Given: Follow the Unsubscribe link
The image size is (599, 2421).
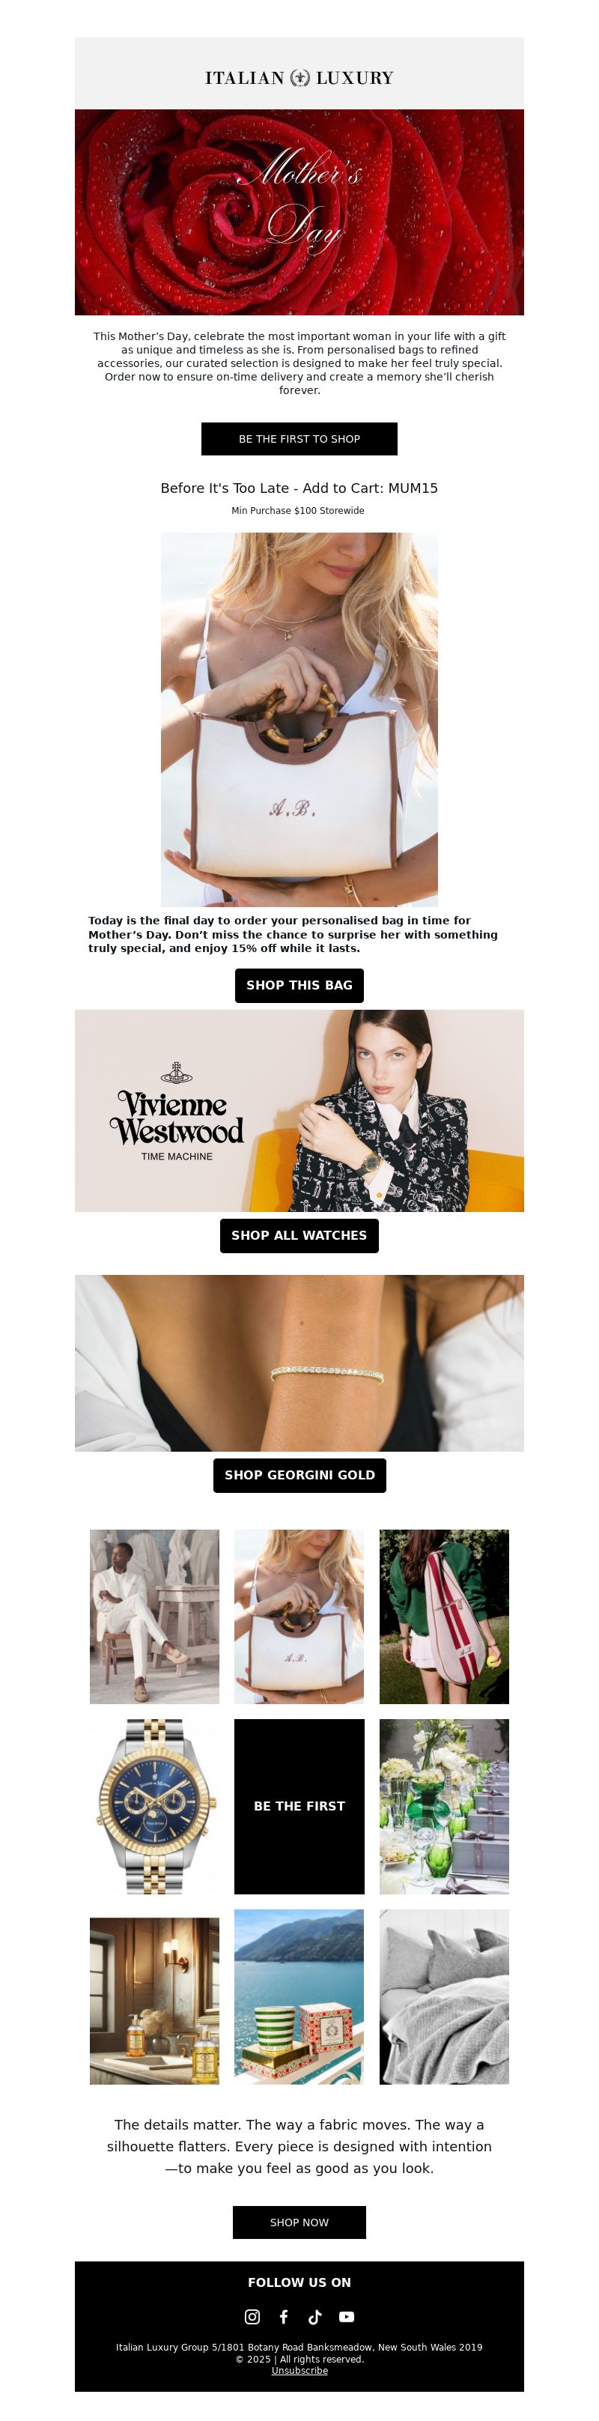Looking at the screenshot, I should click(299, 2370).
